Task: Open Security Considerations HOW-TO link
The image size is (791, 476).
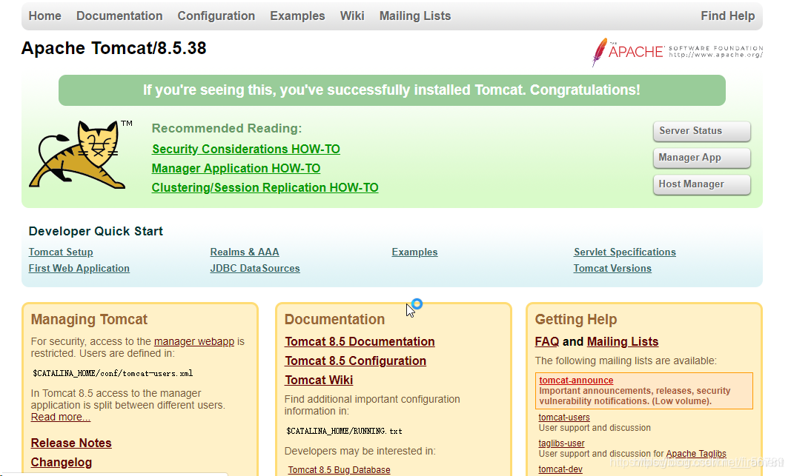Action: (246, 149)
